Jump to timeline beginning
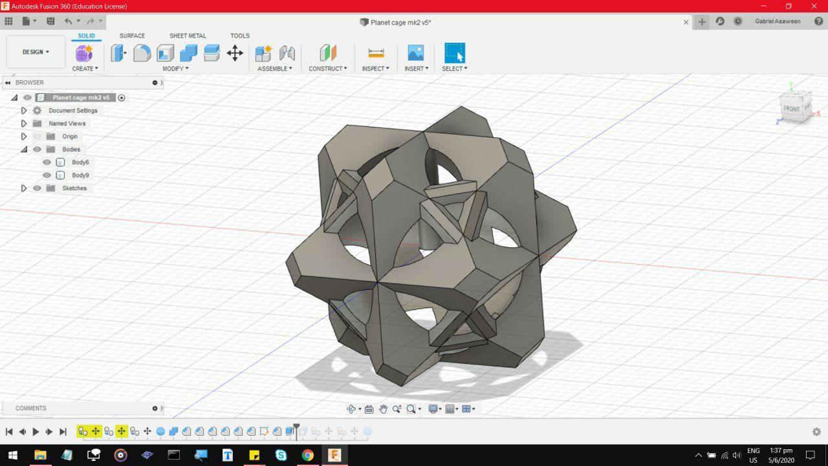The width and height of the screenshot is (828, 466). tap(9, 432)
